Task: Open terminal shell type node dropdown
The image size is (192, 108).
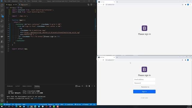Action: click(x=78, y=86)
